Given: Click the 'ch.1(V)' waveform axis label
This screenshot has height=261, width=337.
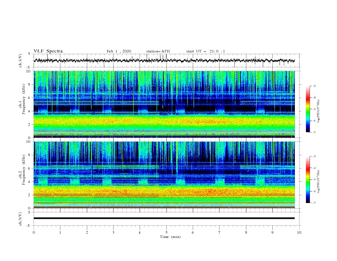Looking at the screenshot, I should 20,61.
